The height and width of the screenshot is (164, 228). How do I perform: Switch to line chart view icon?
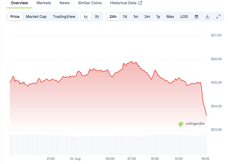(x=86, y=17)
